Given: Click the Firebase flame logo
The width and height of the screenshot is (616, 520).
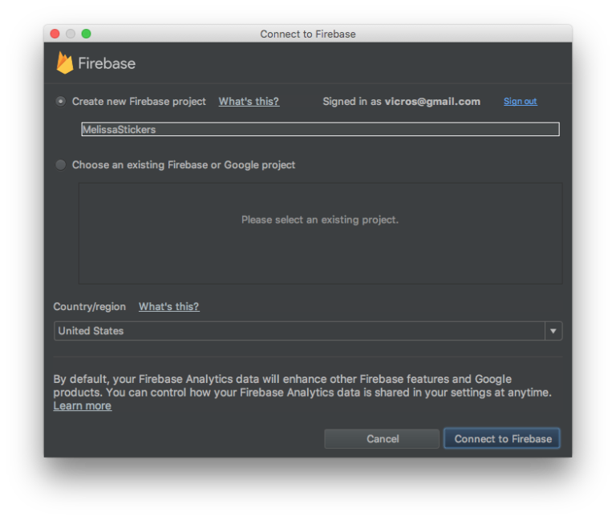Looking at the screenshot, I should [x=65, y=62].
